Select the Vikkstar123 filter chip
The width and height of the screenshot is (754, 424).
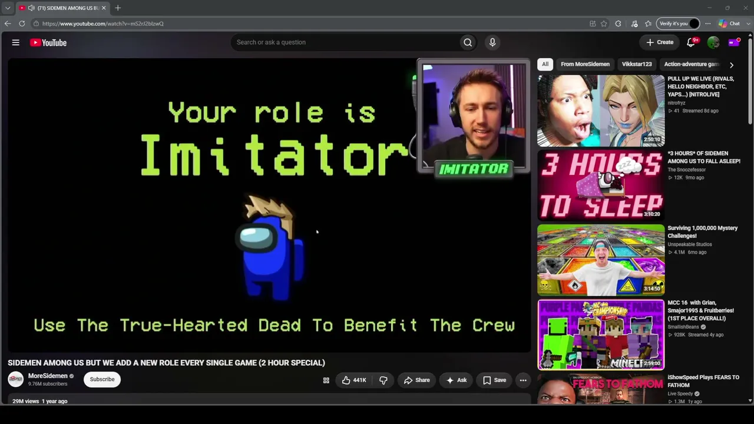(637, 64)
